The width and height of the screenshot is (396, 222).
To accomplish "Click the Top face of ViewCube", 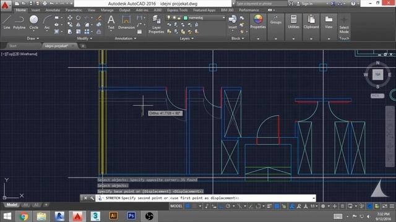I will point(377,75).
